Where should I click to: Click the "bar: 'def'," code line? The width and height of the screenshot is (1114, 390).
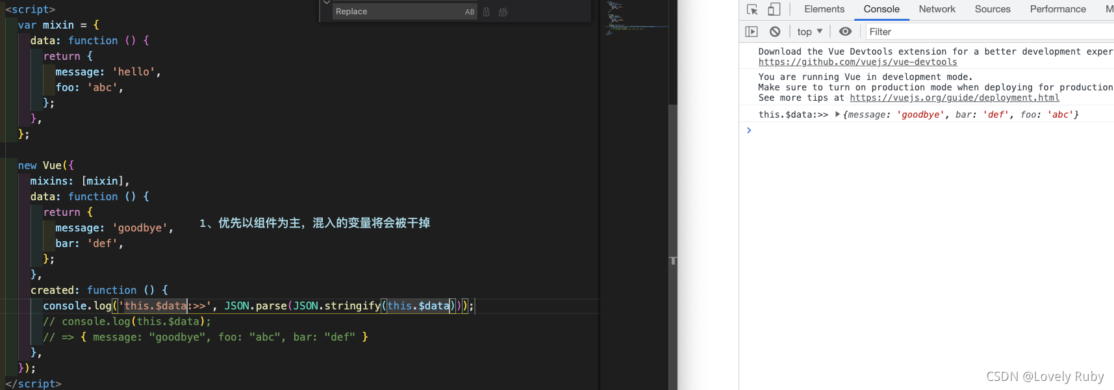pos(89,243)
